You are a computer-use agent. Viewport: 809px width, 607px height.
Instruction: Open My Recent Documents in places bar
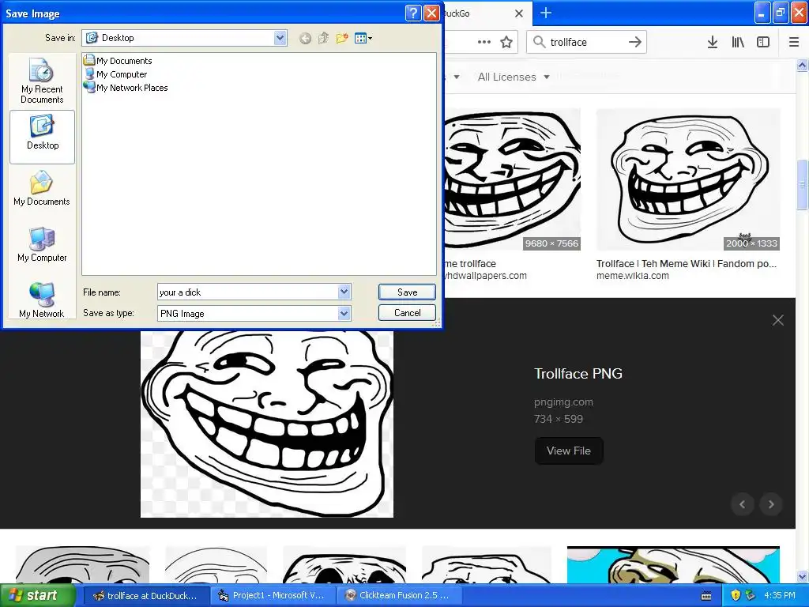(x=42, y=81)
